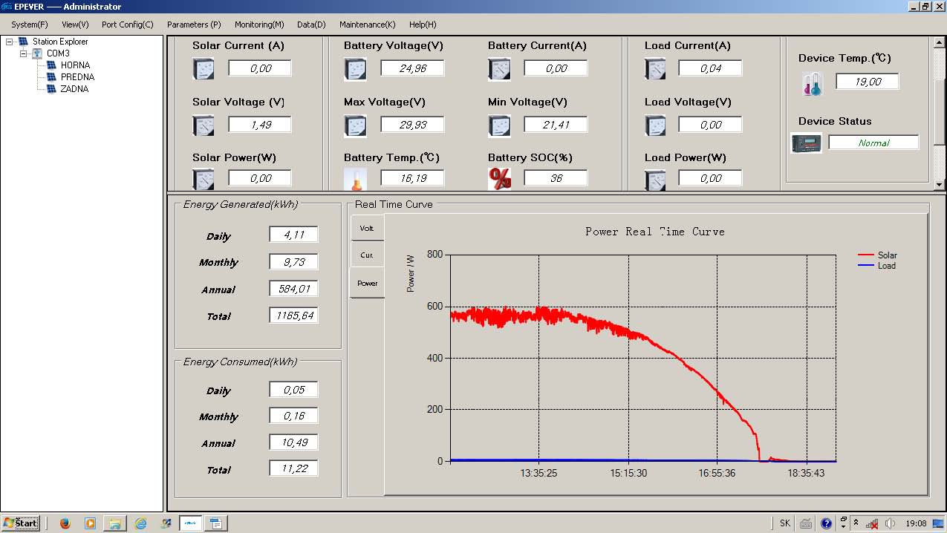Click the on-screen keyboard tray icon
This screenshot has width=947, height=533.
coord(807,523)
